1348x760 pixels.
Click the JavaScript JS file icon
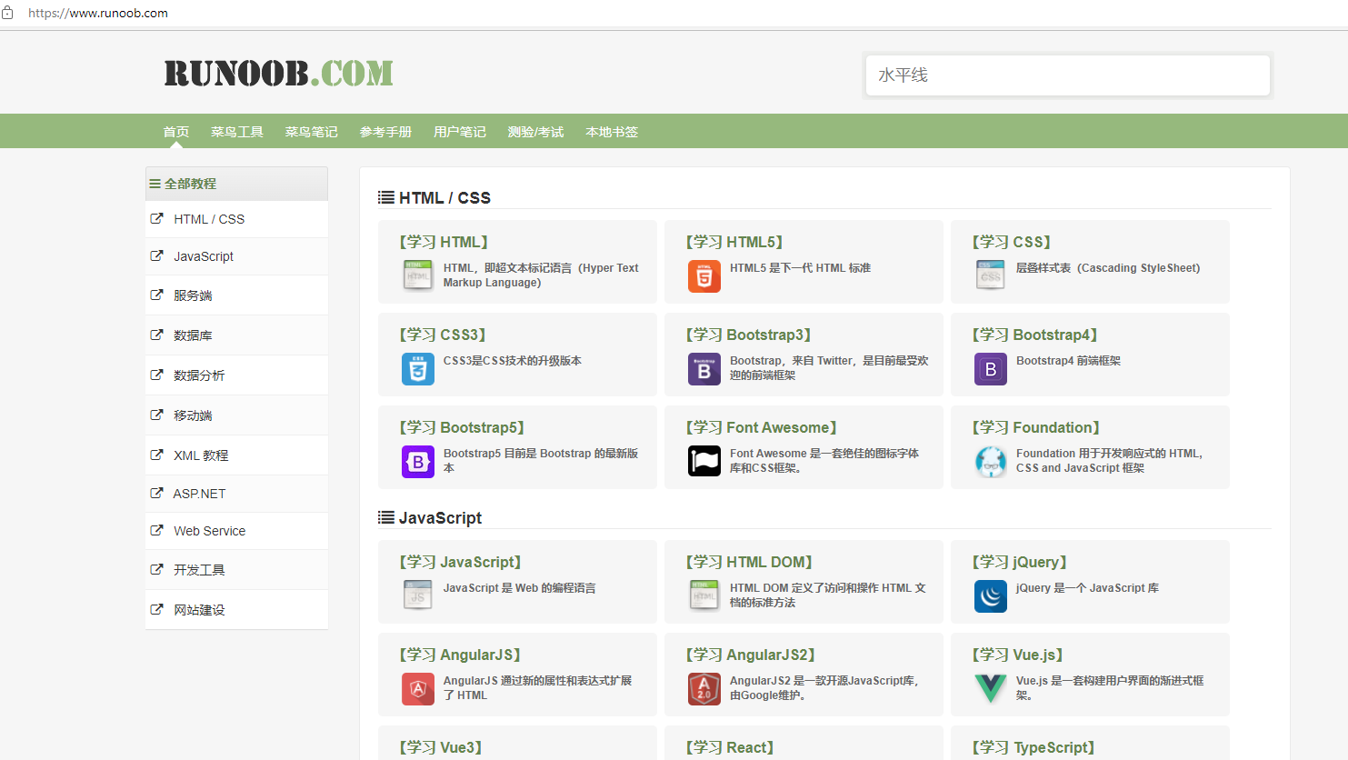tap(418, 595)
